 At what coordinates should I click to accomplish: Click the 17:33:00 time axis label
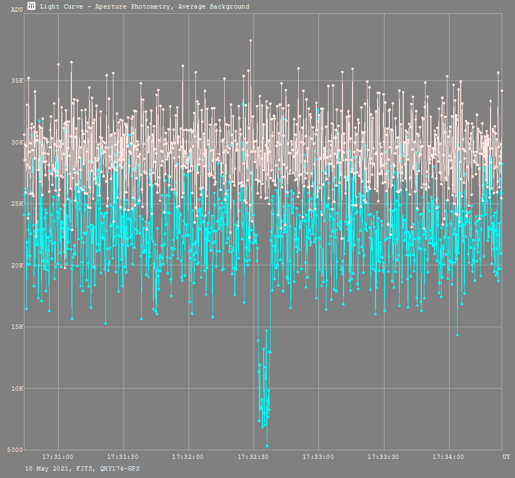(x=318, y=457)
